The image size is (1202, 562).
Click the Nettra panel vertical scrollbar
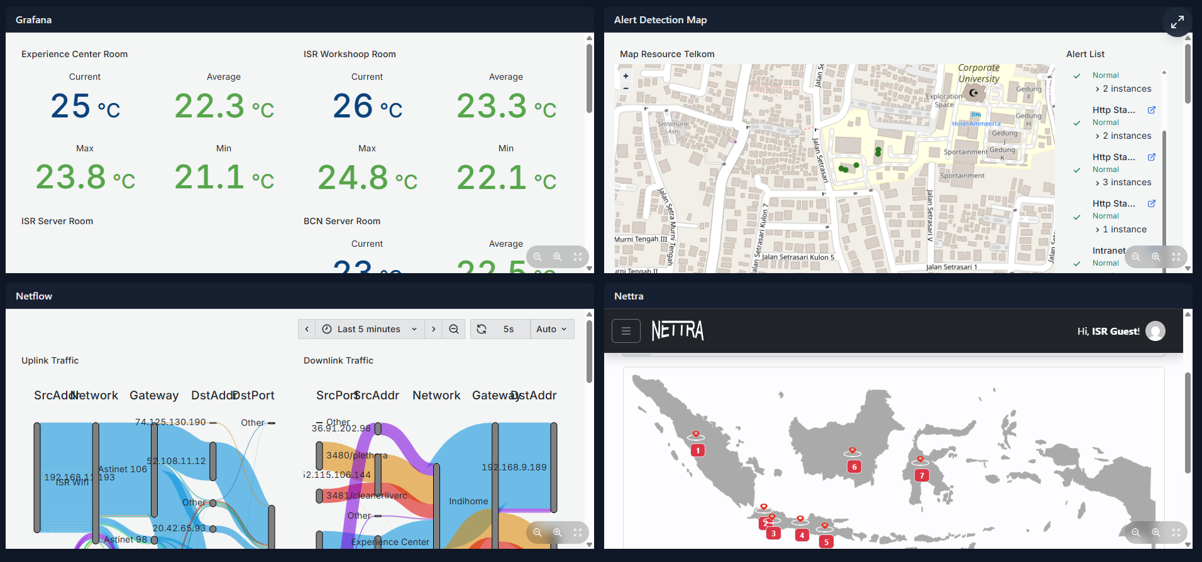click(x=1188, y=423)
